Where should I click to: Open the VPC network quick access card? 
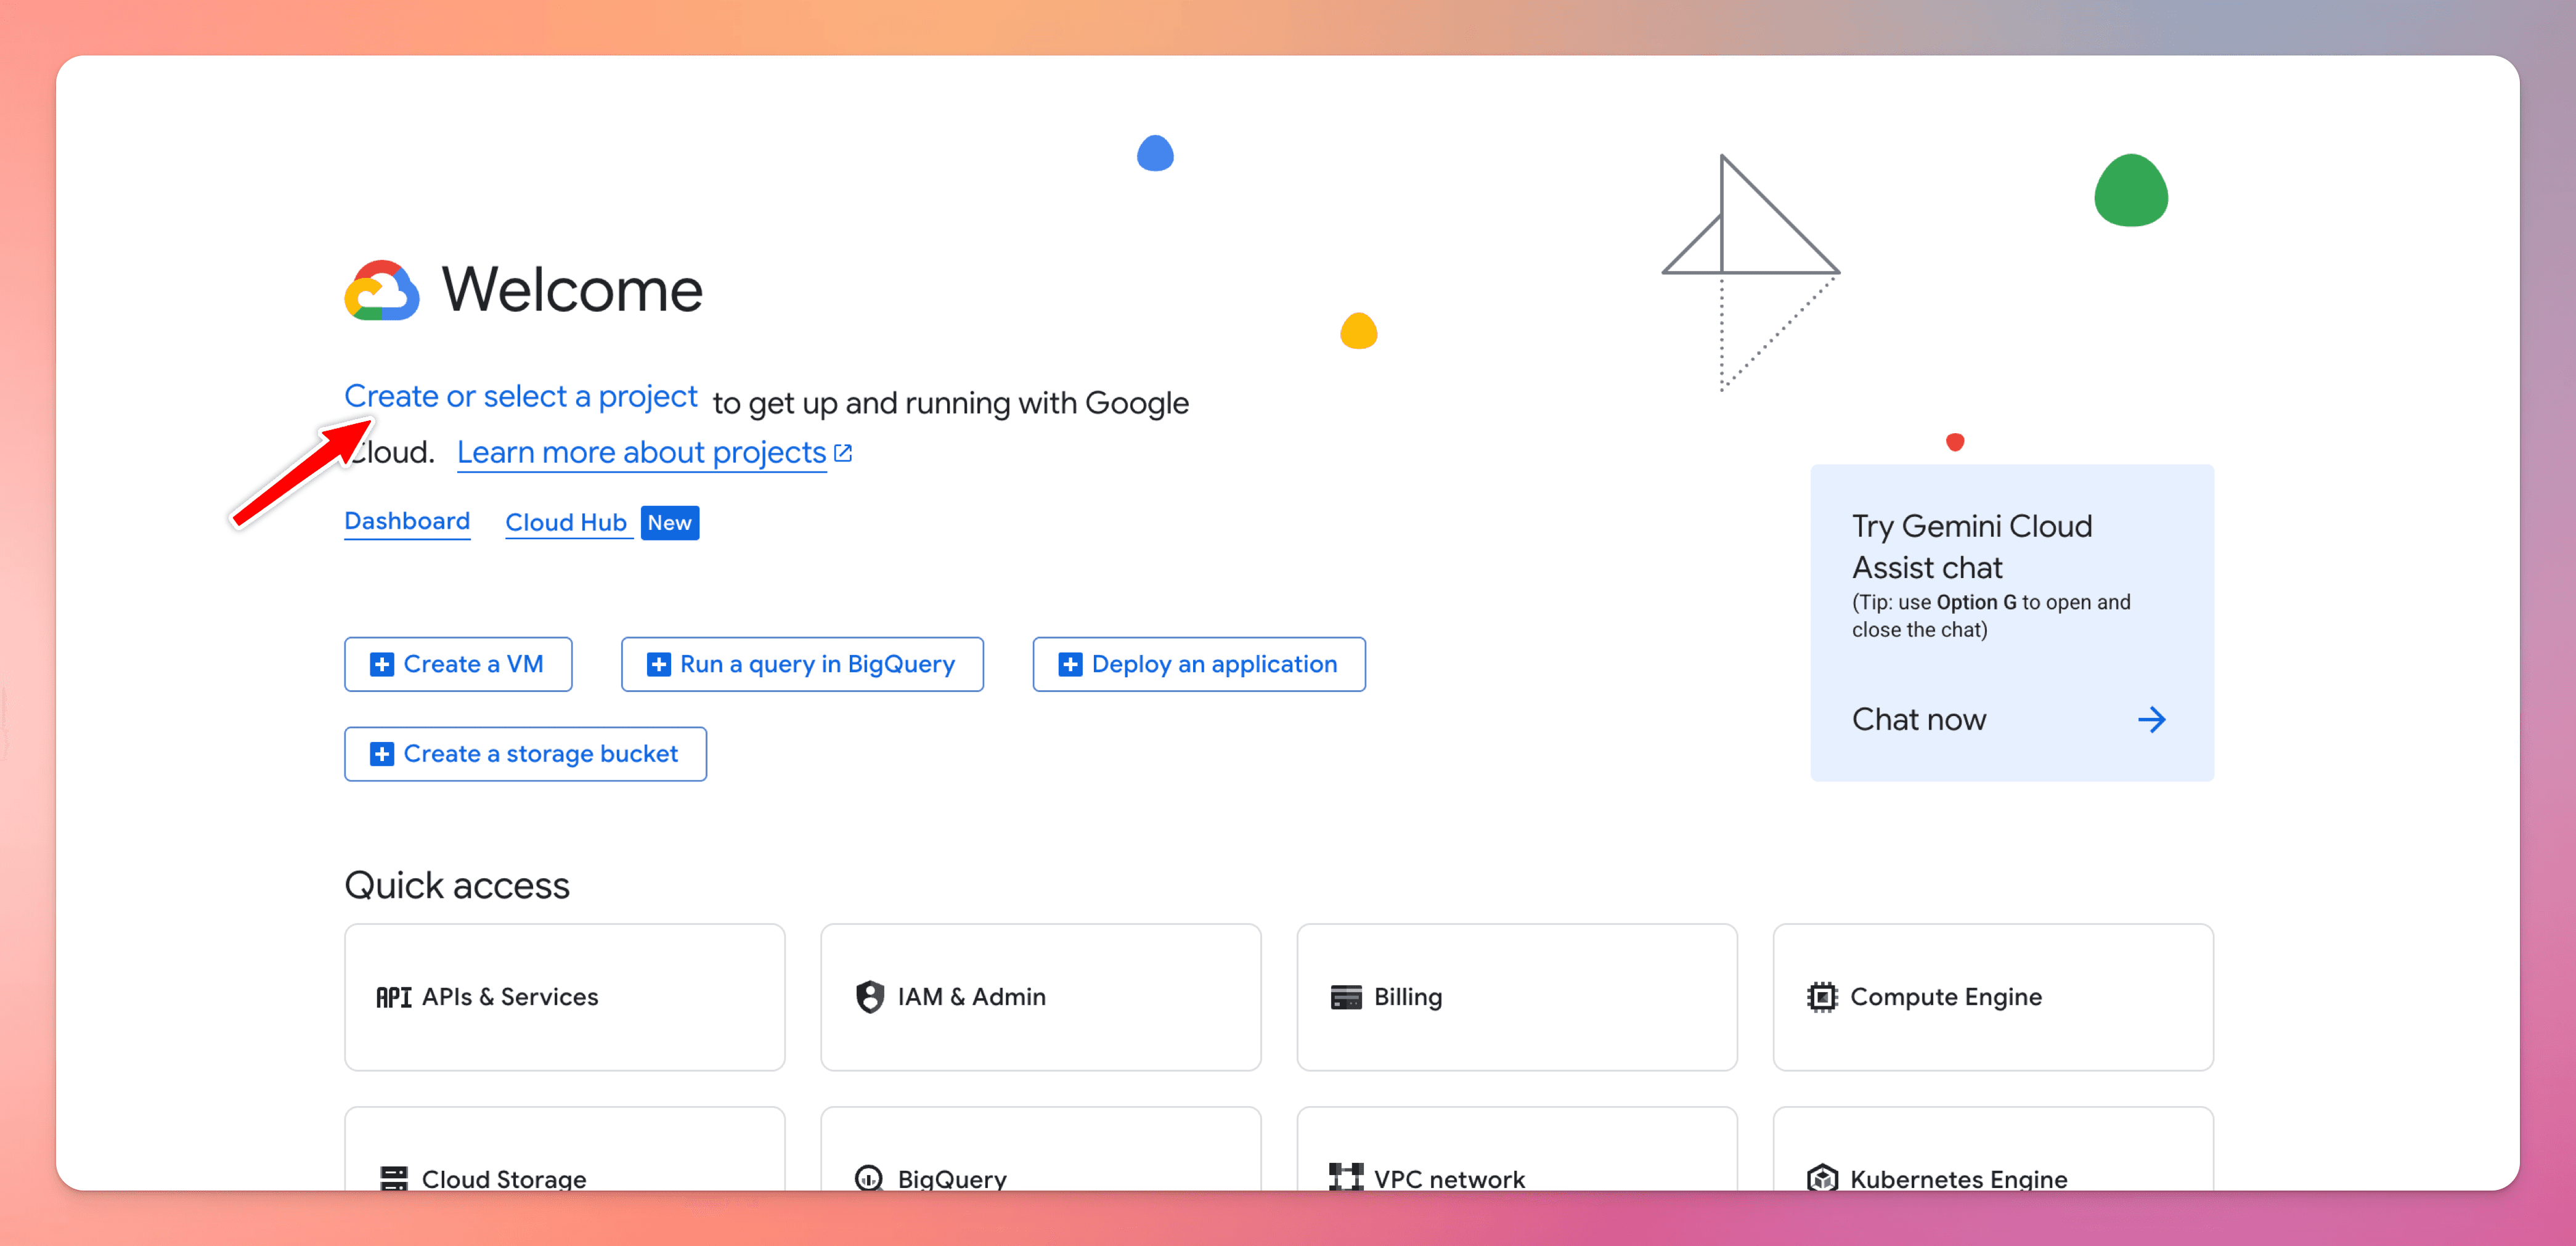1517,1148
